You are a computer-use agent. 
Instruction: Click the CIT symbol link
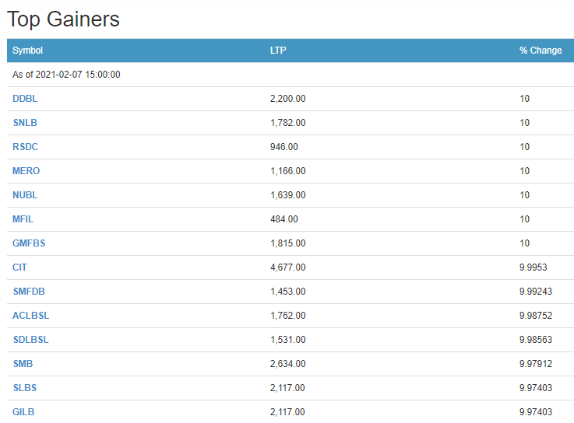point(20,267)
